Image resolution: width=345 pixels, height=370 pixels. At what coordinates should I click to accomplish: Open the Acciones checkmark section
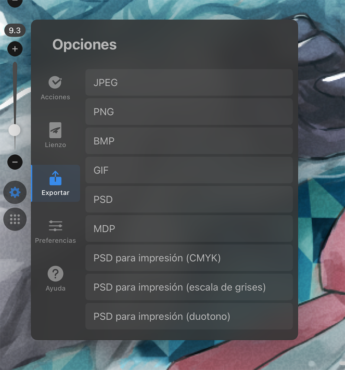[x=55, y=88]
